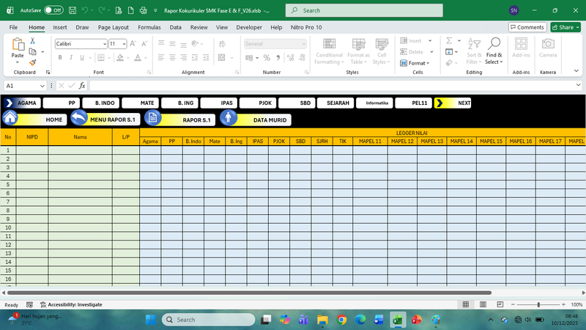This screenshot has width=586, height=330.
Task: Click the Insert Function fx icon
Action: [x=82, y=86]
